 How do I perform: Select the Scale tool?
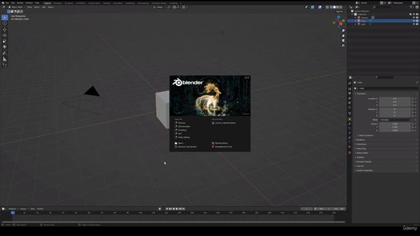tap(5, 41)
